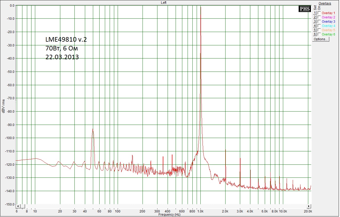Enable the Overlay 2 checkbox
The height and width of the screenshot is (217, 340).
pos(319,17)
